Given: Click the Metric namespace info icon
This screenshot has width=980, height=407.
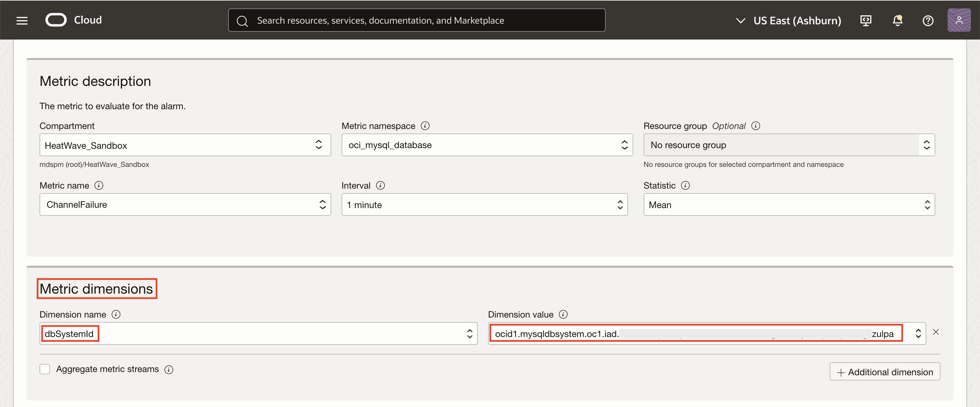Looking at the screenshot, I should click(x=425, y=125).
